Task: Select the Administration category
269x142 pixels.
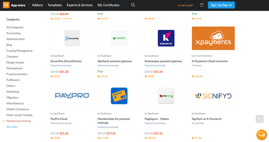Action: point(15,39)
